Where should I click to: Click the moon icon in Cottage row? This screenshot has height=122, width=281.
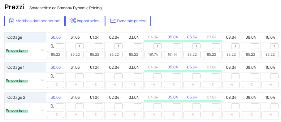click(x=52, y=46)
